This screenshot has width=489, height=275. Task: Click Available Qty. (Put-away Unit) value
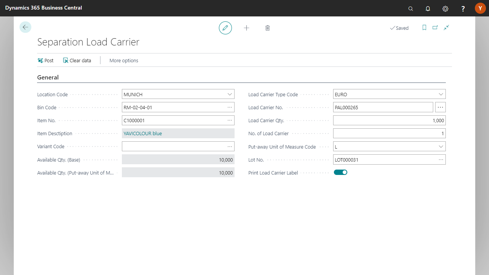[x=178, y=173]
